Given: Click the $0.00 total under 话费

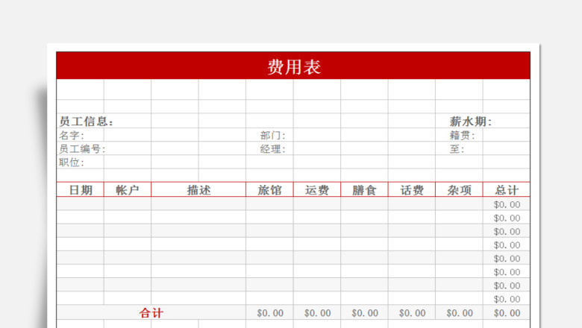Looking at the screenshot, I should click(412, 313).
